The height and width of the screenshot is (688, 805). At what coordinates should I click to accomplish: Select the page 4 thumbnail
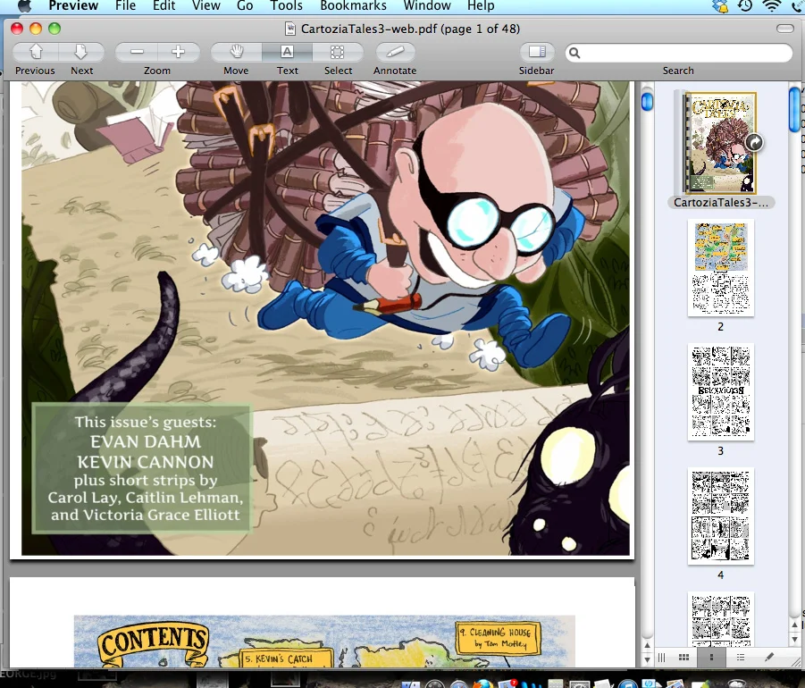click(721, 516)
